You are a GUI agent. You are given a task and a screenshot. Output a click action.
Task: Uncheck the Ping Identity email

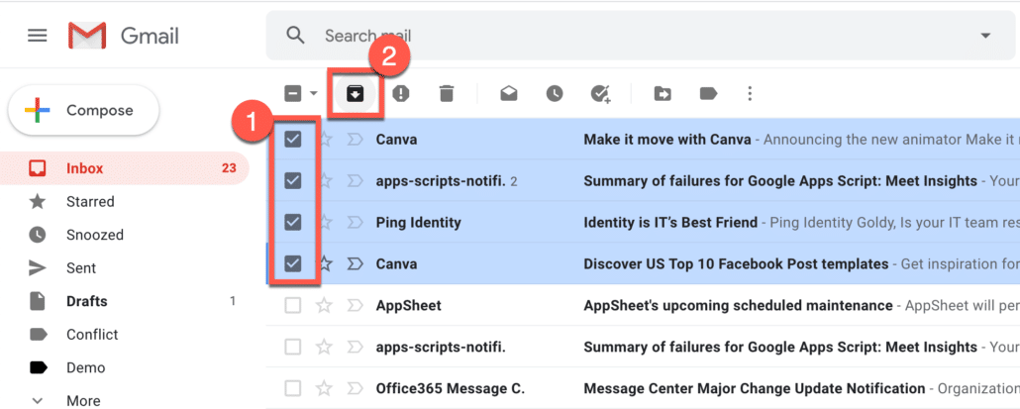coord(293,223)
